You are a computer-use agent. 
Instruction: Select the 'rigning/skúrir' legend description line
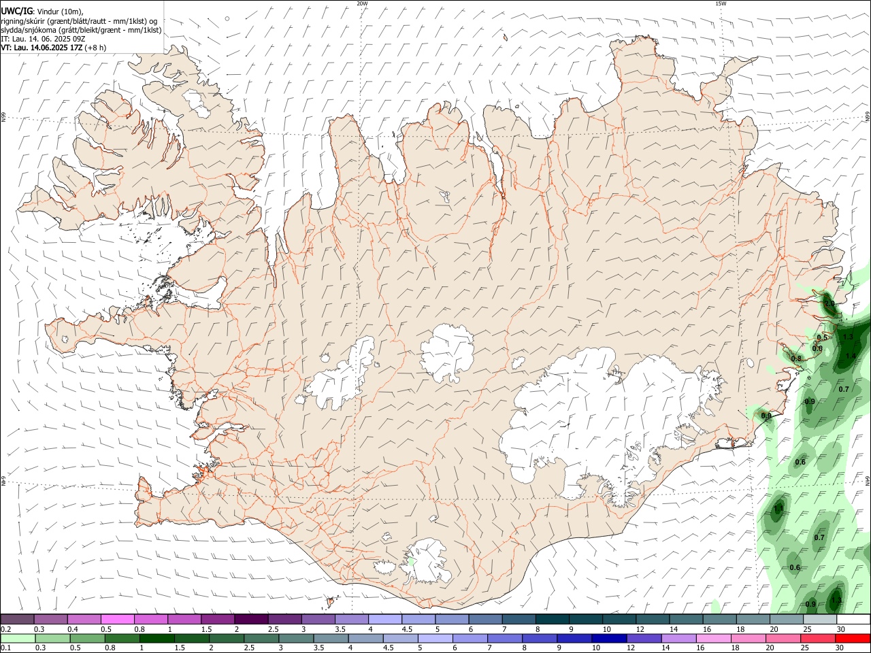[79, 20]
